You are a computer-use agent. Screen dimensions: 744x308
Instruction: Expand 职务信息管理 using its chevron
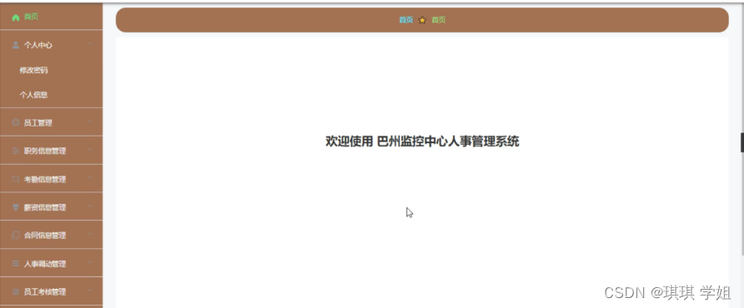90,150
